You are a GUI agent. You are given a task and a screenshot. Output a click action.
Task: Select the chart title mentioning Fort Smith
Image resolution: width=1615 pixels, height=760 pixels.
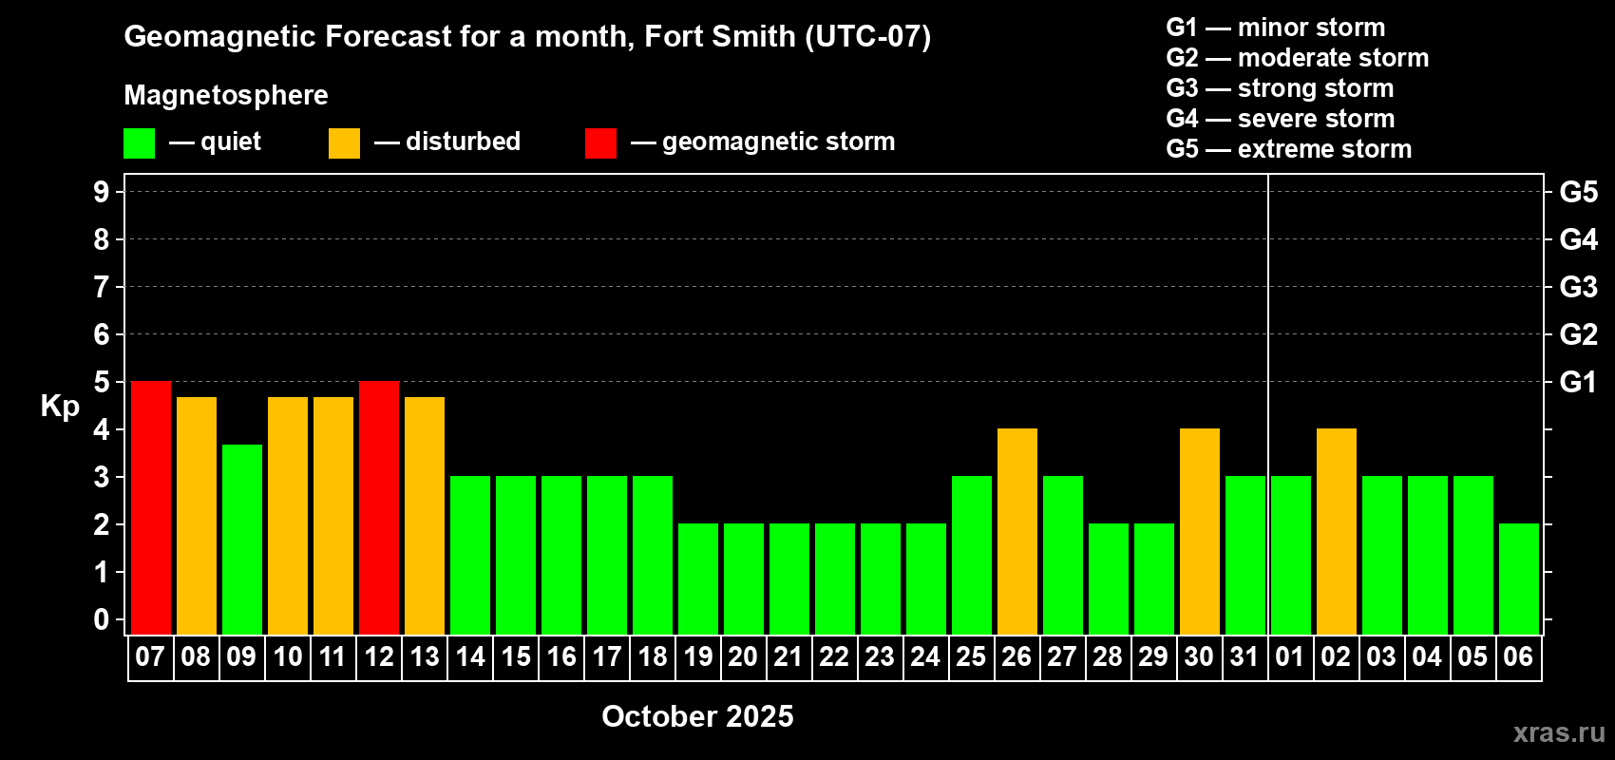[527, 36]
